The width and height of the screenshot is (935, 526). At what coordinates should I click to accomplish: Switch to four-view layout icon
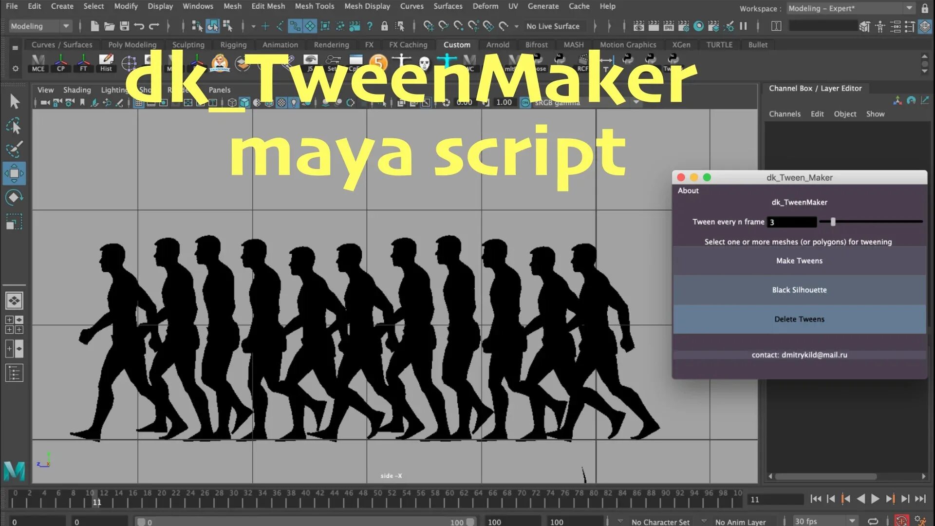coord(14,325)
